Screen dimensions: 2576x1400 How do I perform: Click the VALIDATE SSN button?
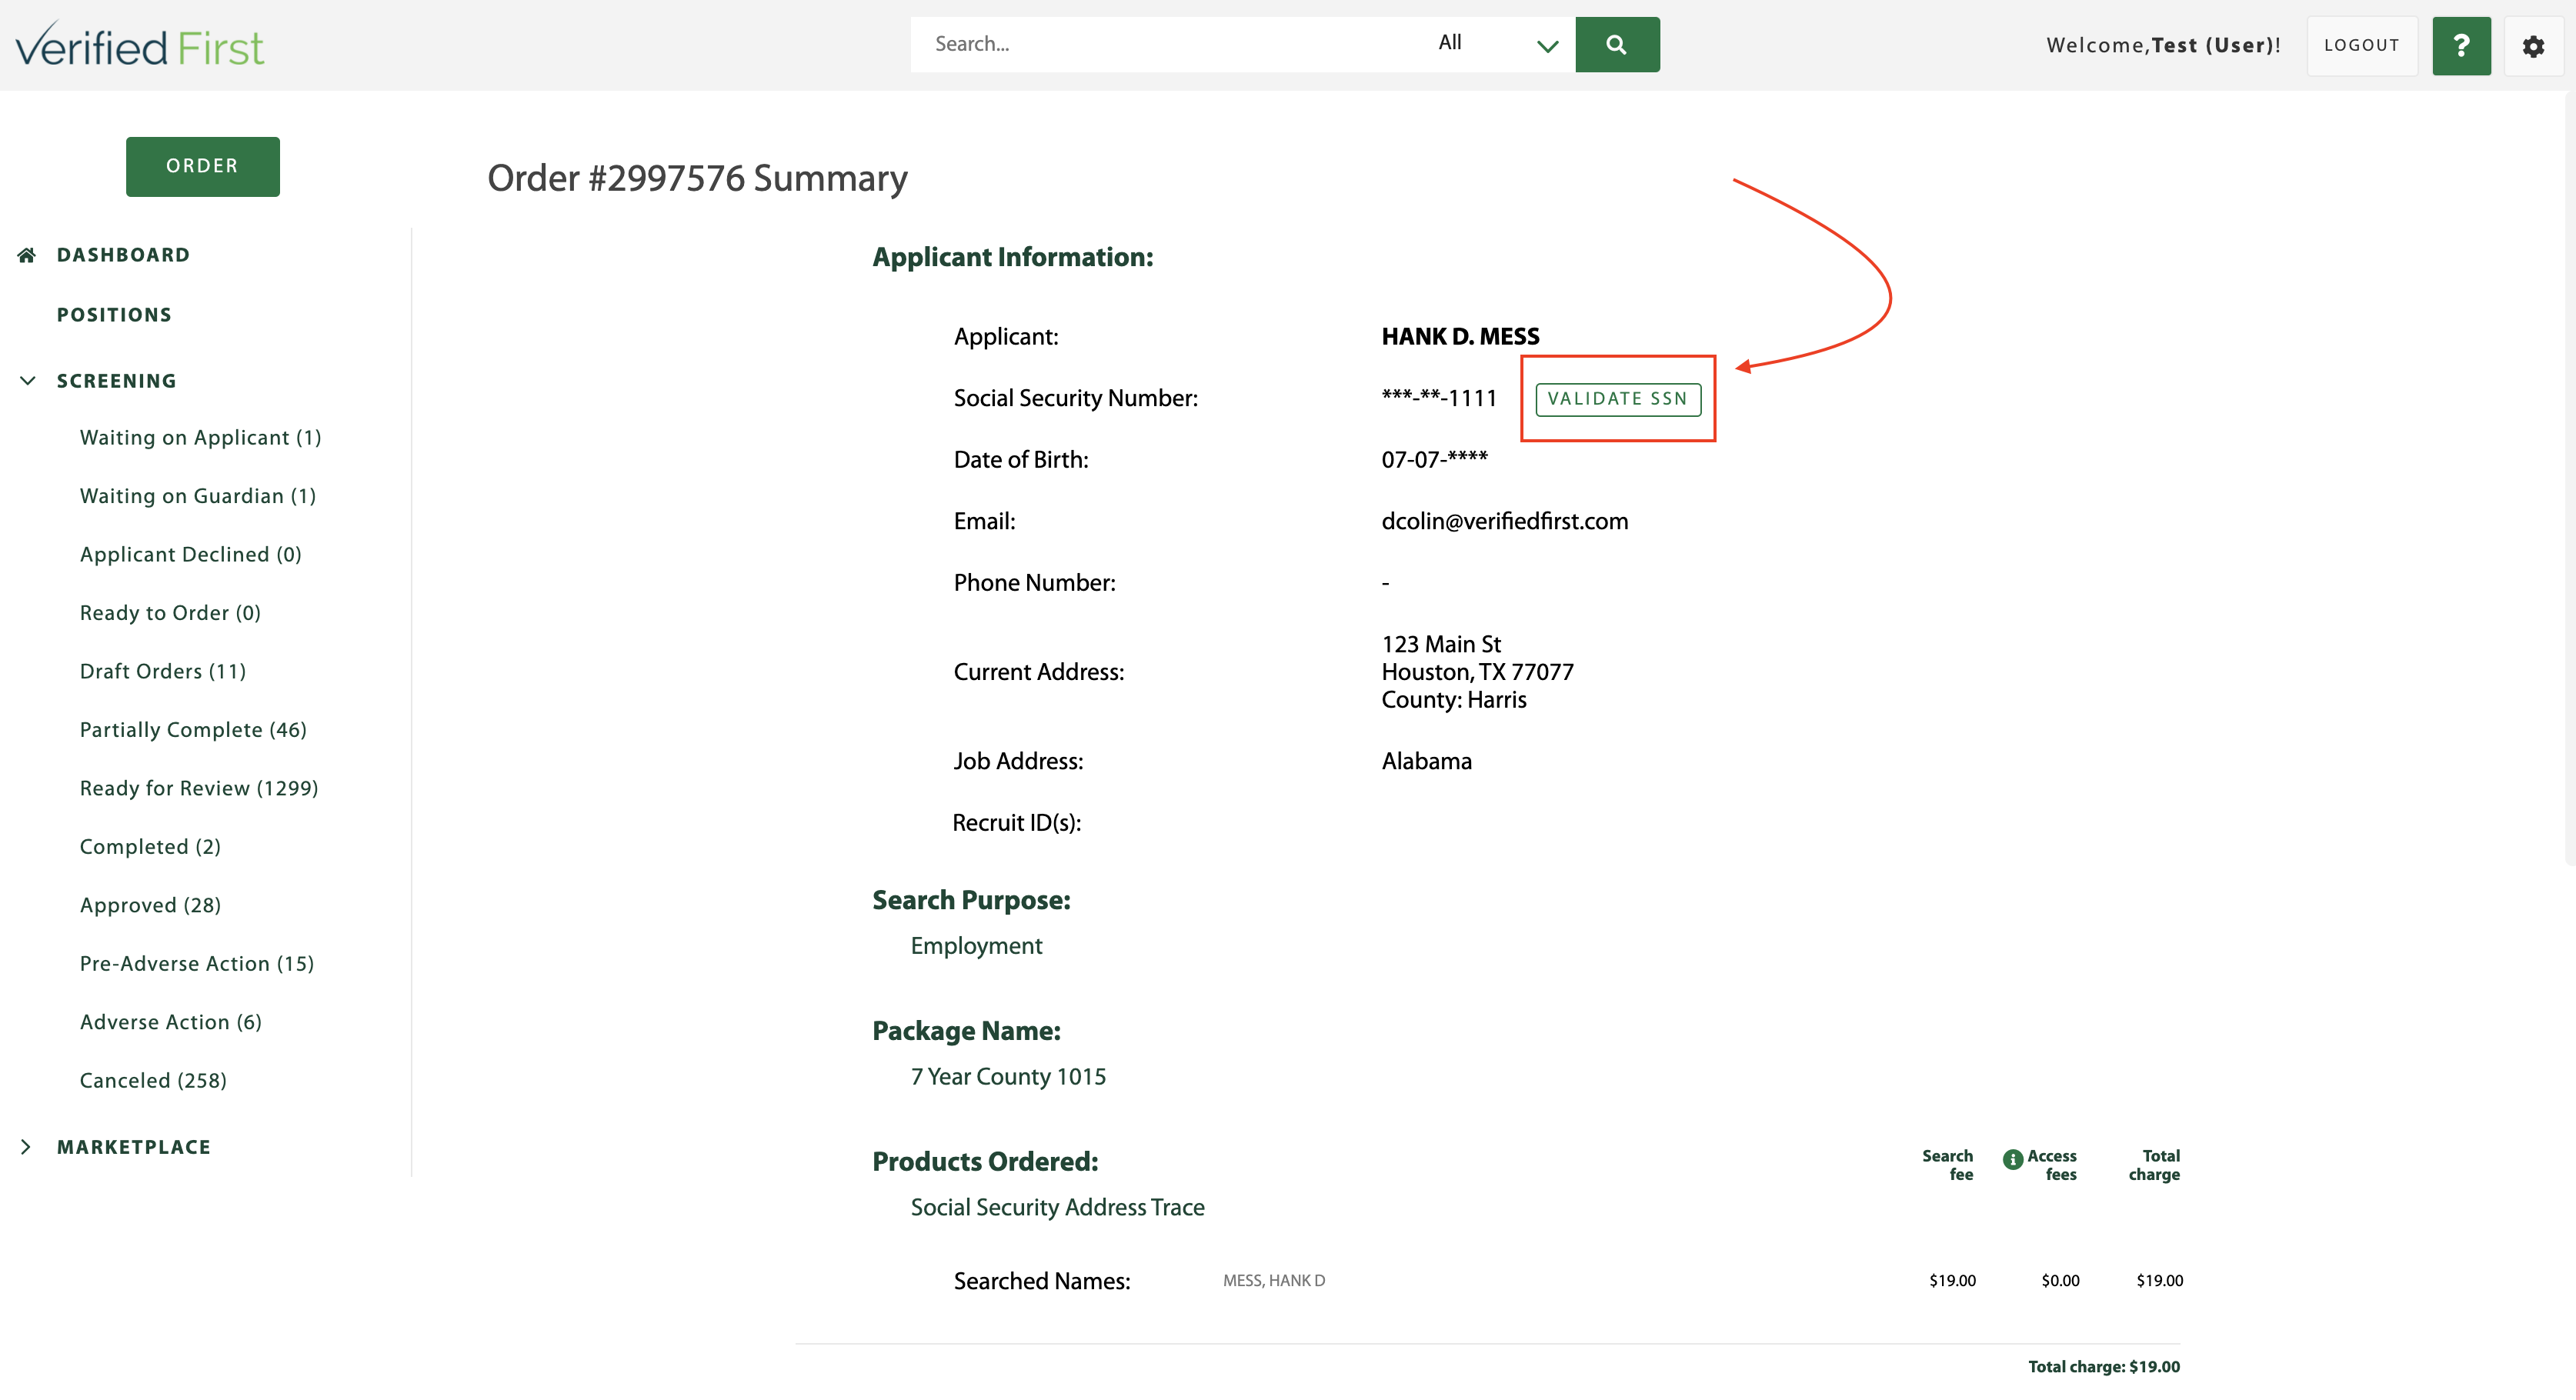[x=1618, y=399]
